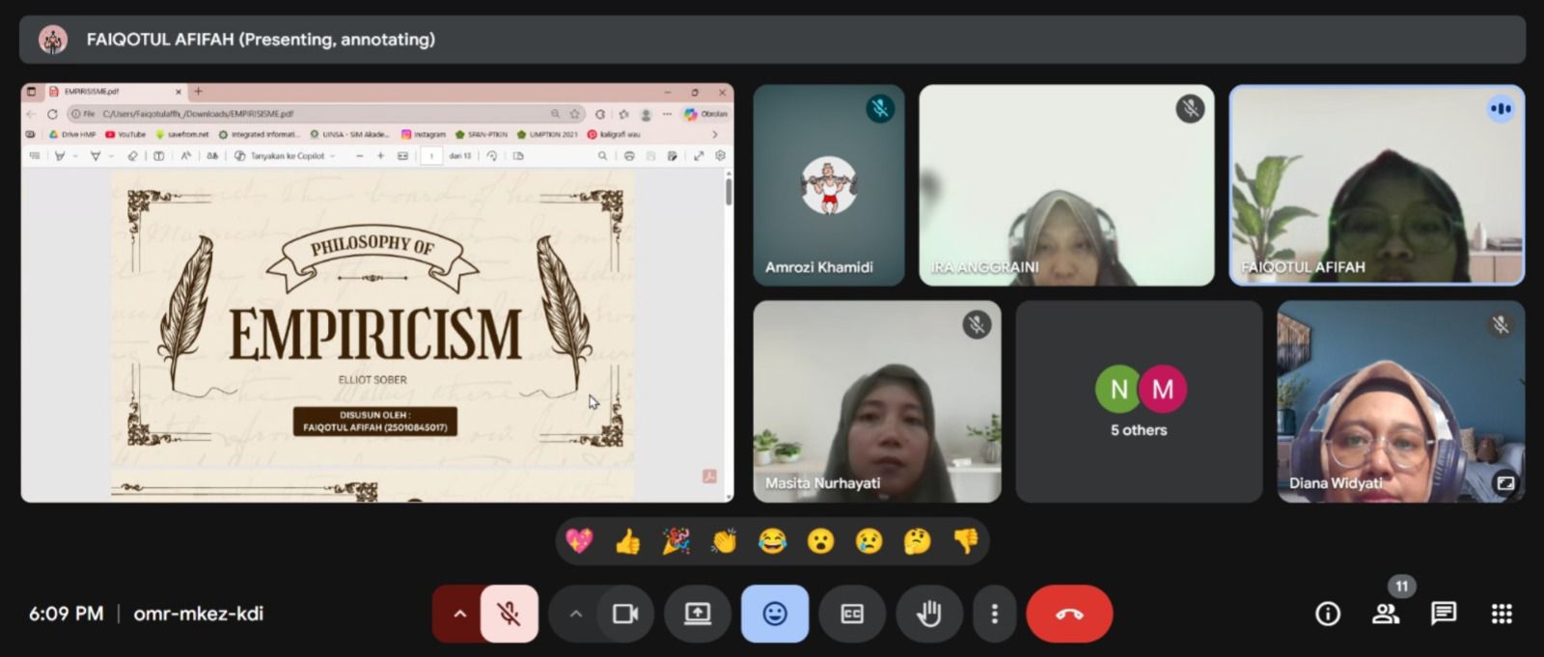
Task: Expand audio settings arrow beside microphone
Action: (459, 614)
